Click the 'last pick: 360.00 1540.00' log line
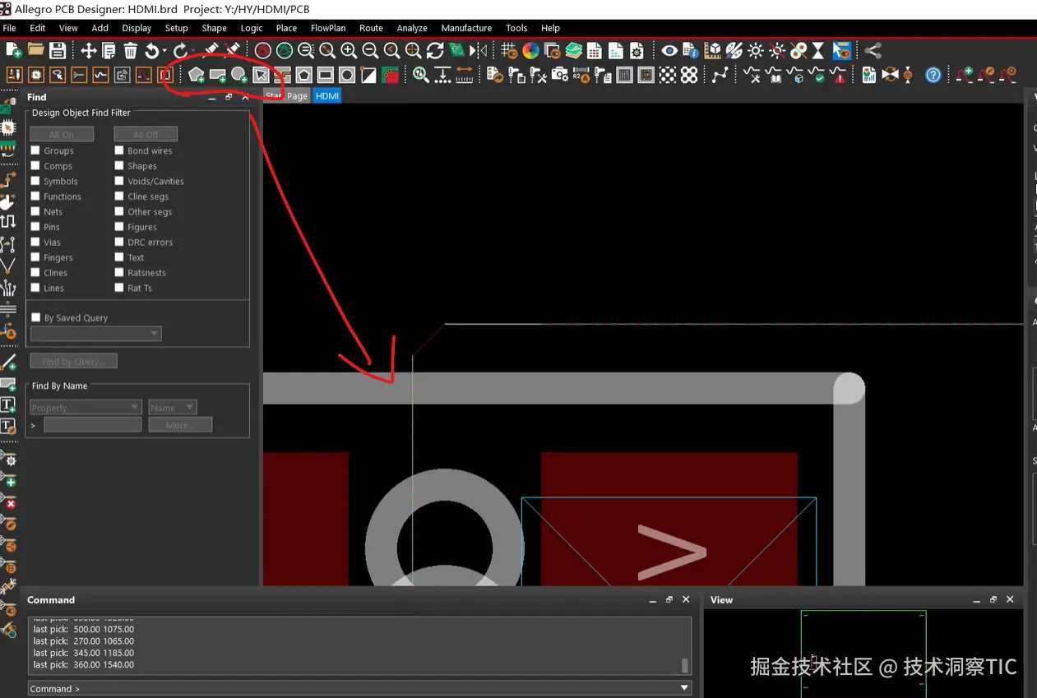 tap(83, 664)
